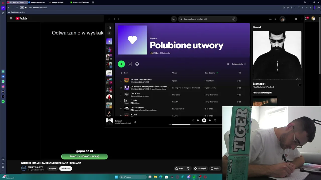Switch to the www.primevideo.com tab

pyautogui.click(x=38, y=2)
